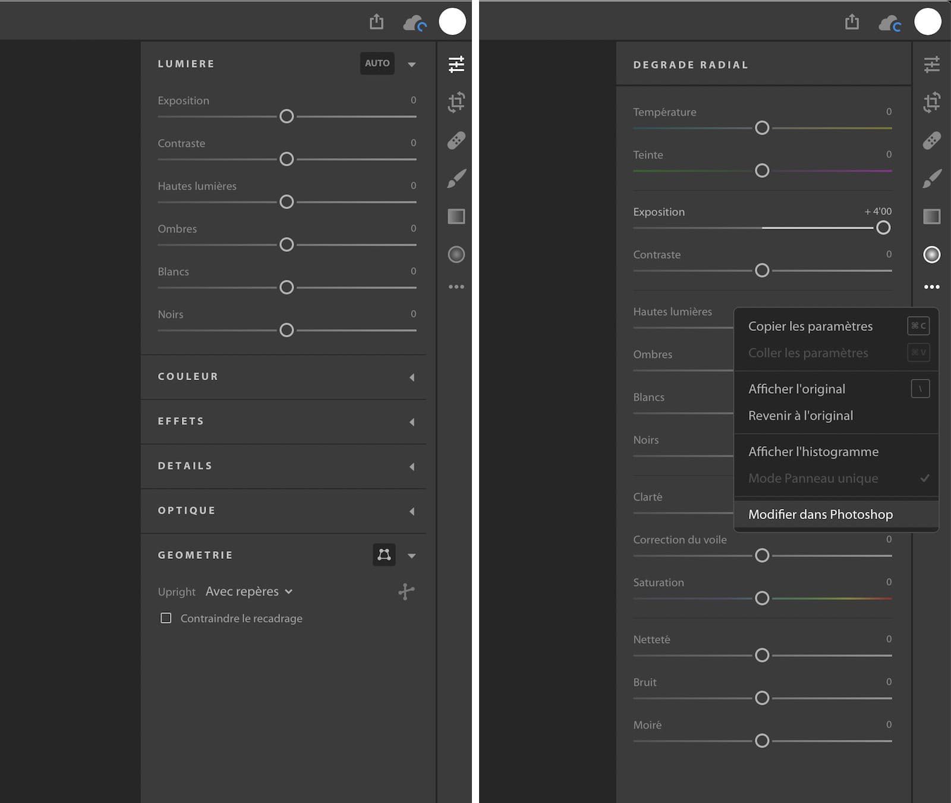Choose Copier les paramètres menu item

(836, 326)
